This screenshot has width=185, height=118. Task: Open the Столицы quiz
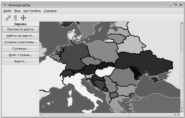(x=21, y=49)
